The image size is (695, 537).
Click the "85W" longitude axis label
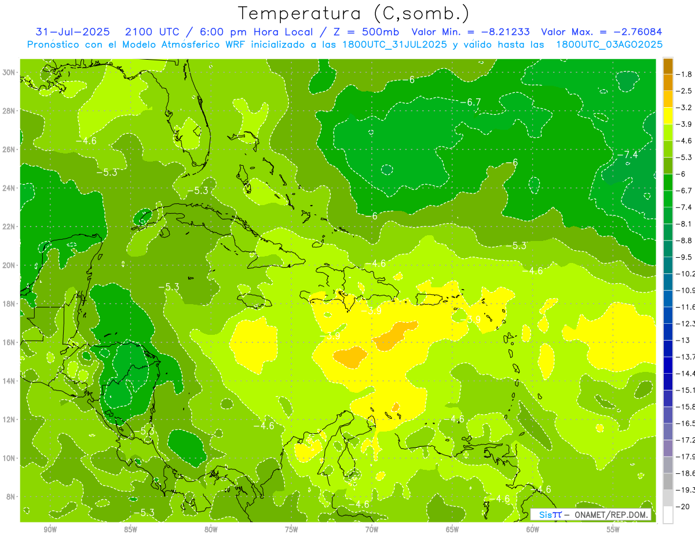[x=130, y=529]
